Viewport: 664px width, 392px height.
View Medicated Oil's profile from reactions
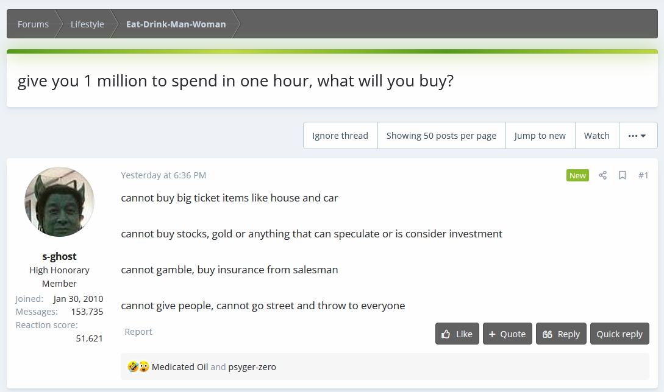click(180, 367)
